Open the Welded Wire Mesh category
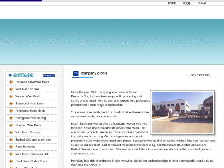 (x=27, y=96)
